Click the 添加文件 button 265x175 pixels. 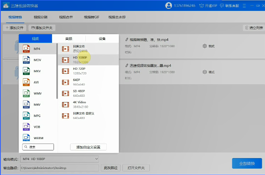point(14,28)
